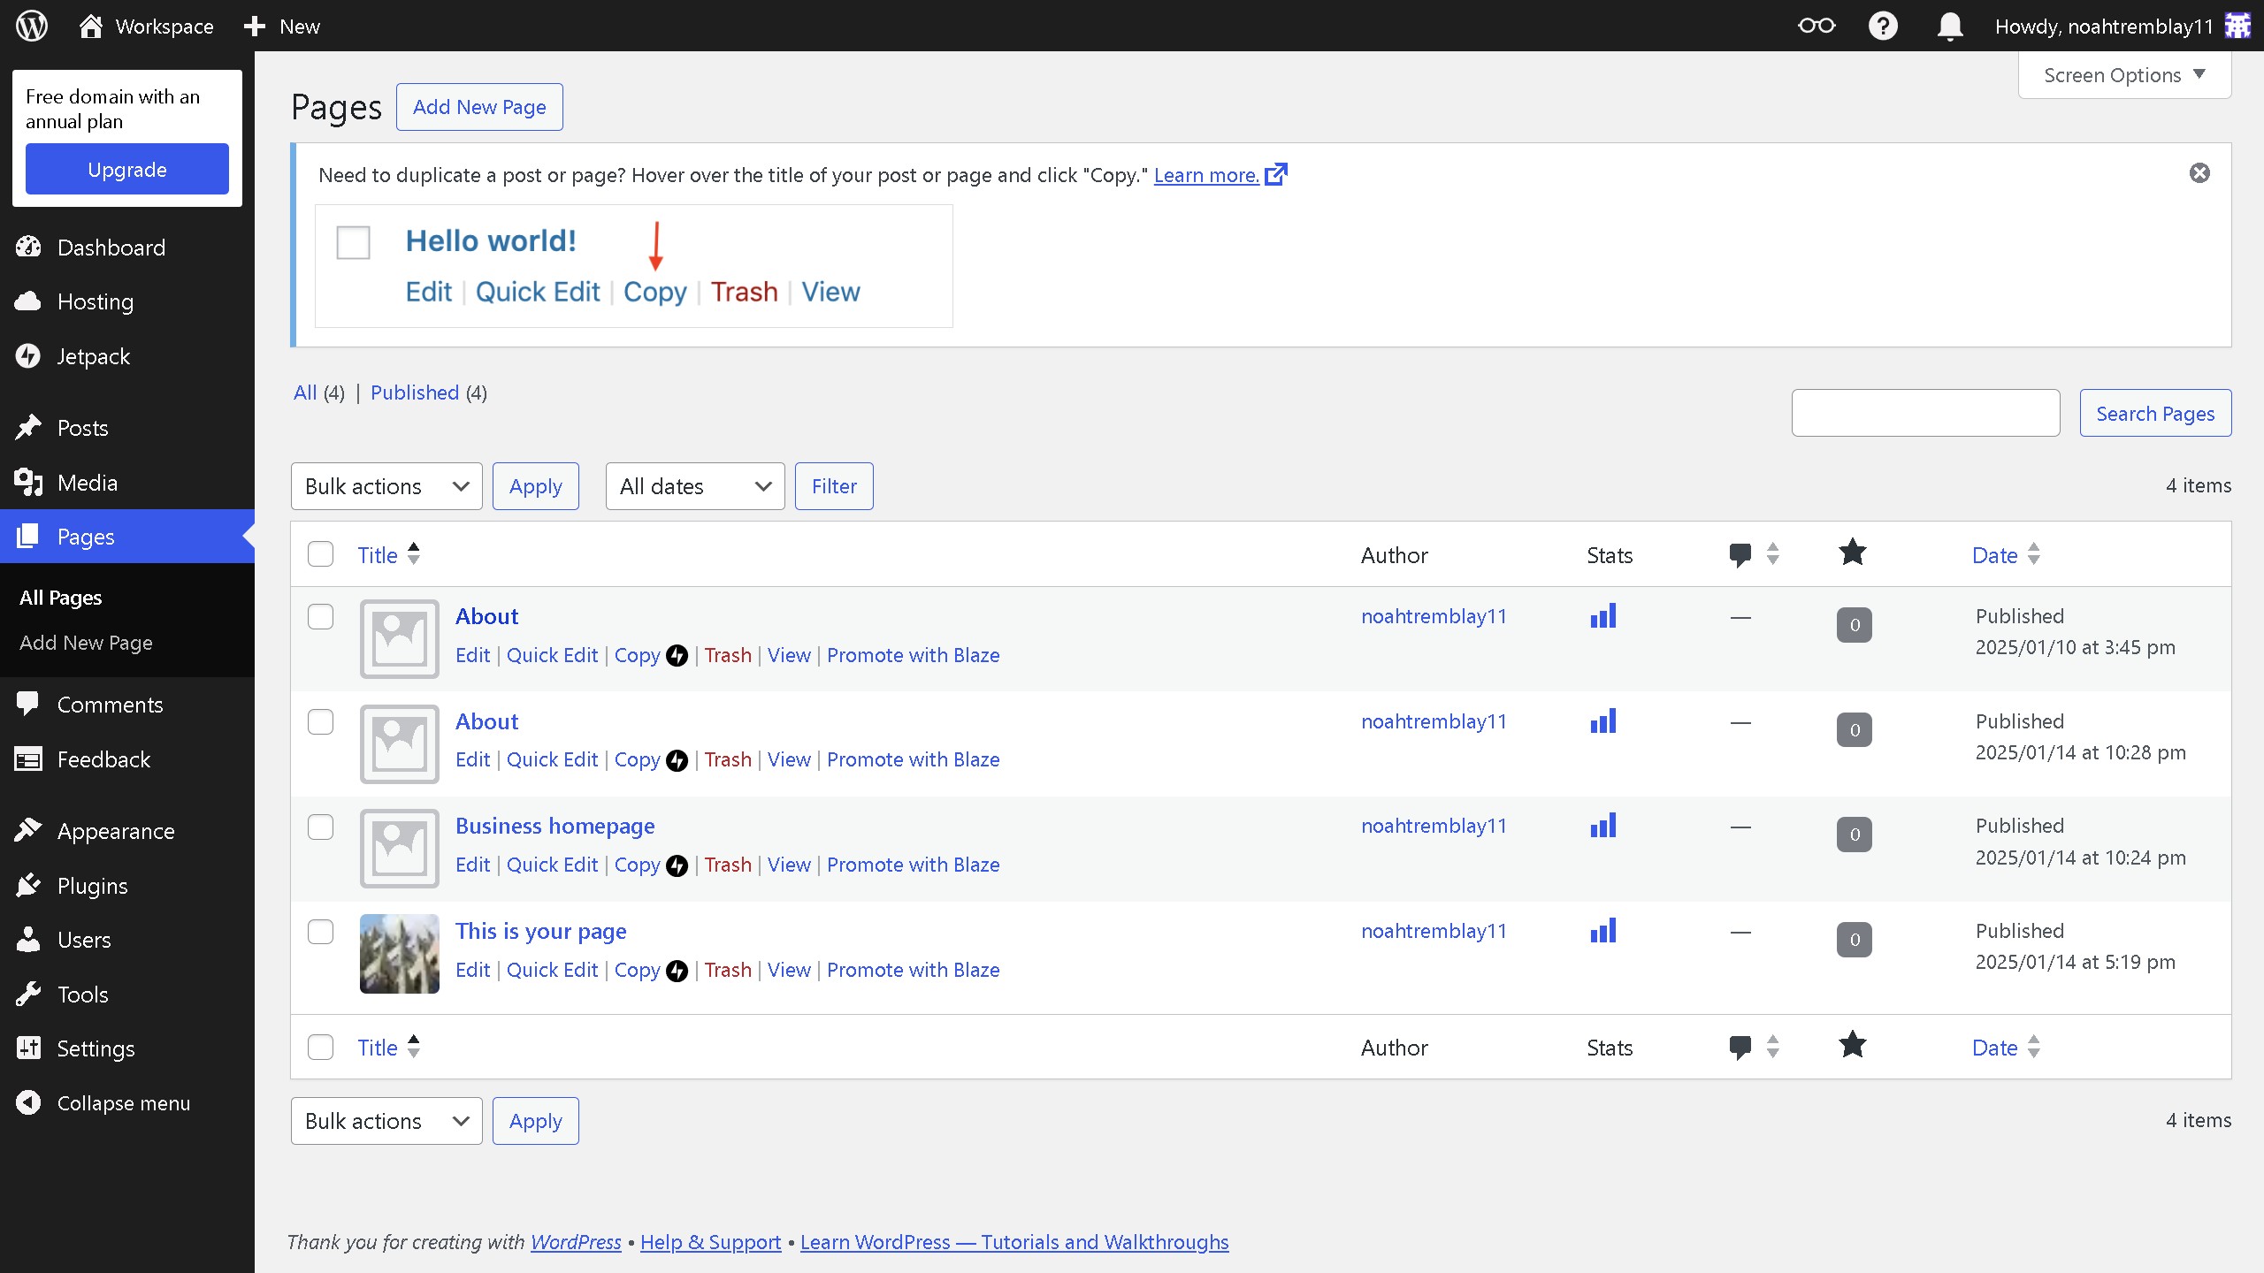Screen dimensions: 2264x1273
Task: Trash the This is your page entry
Action: point(728,970)
